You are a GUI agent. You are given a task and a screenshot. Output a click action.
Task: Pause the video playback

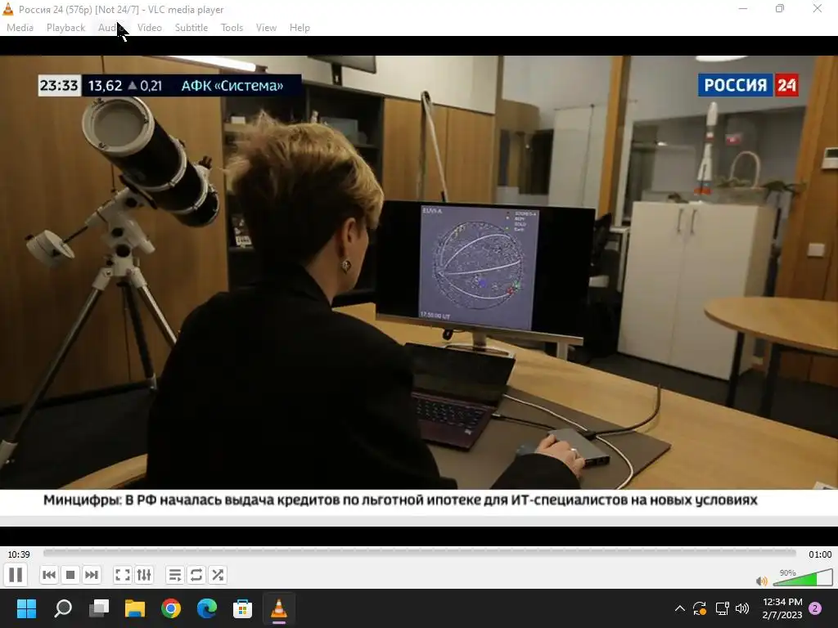coord(16,575)
